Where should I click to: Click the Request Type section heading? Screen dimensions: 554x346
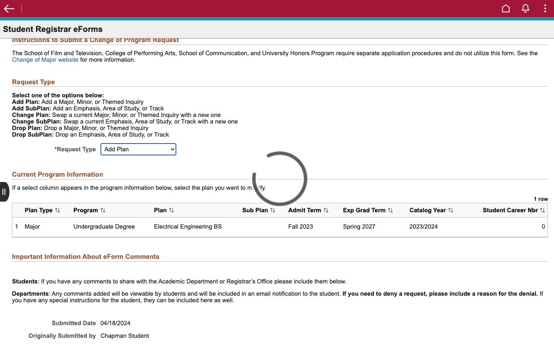point(34,82)
